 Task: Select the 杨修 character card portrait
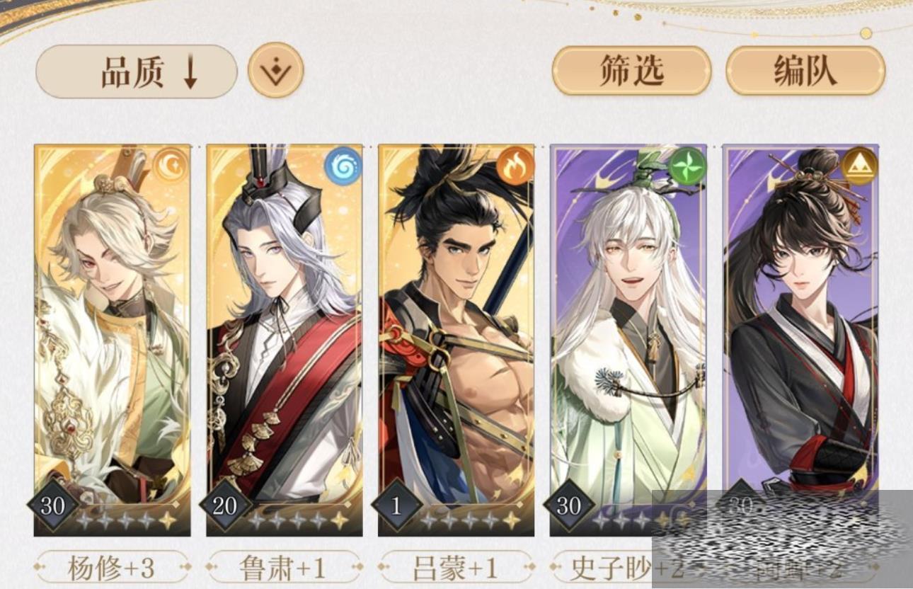click(x=112, y=340)
